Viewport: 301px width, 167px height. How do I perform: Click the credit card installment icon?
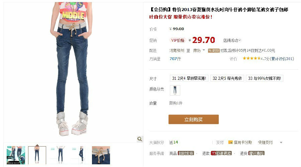pyautogui.click(x=230, y=143)
